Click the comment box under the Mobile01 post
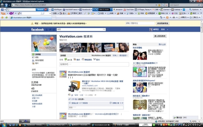Screen dimensions: 203x127 tap(96, 107)
